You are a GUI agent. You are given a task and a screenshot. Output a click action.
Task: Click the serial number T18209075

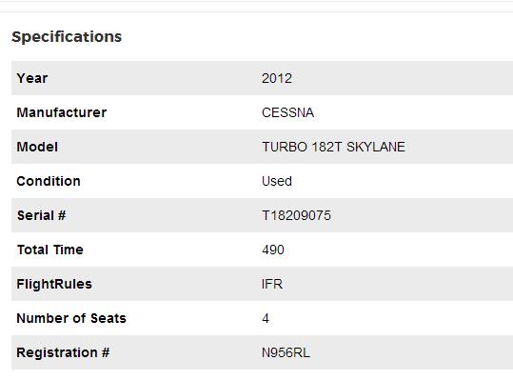[x=296, y=215]
